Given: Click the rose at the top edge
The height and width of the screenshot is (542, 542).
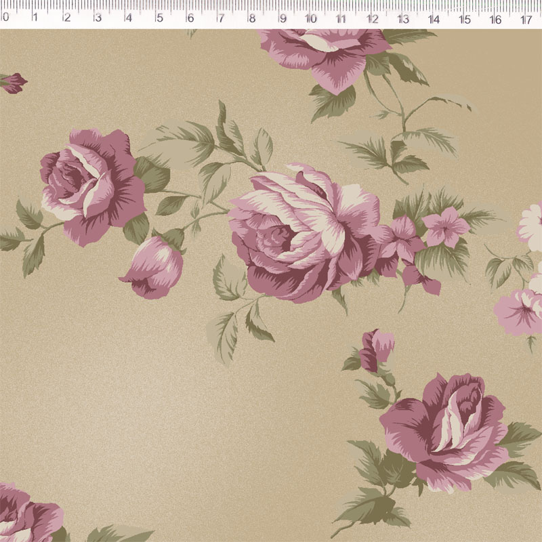Looking at the screenshot, I should pos(325,51).
